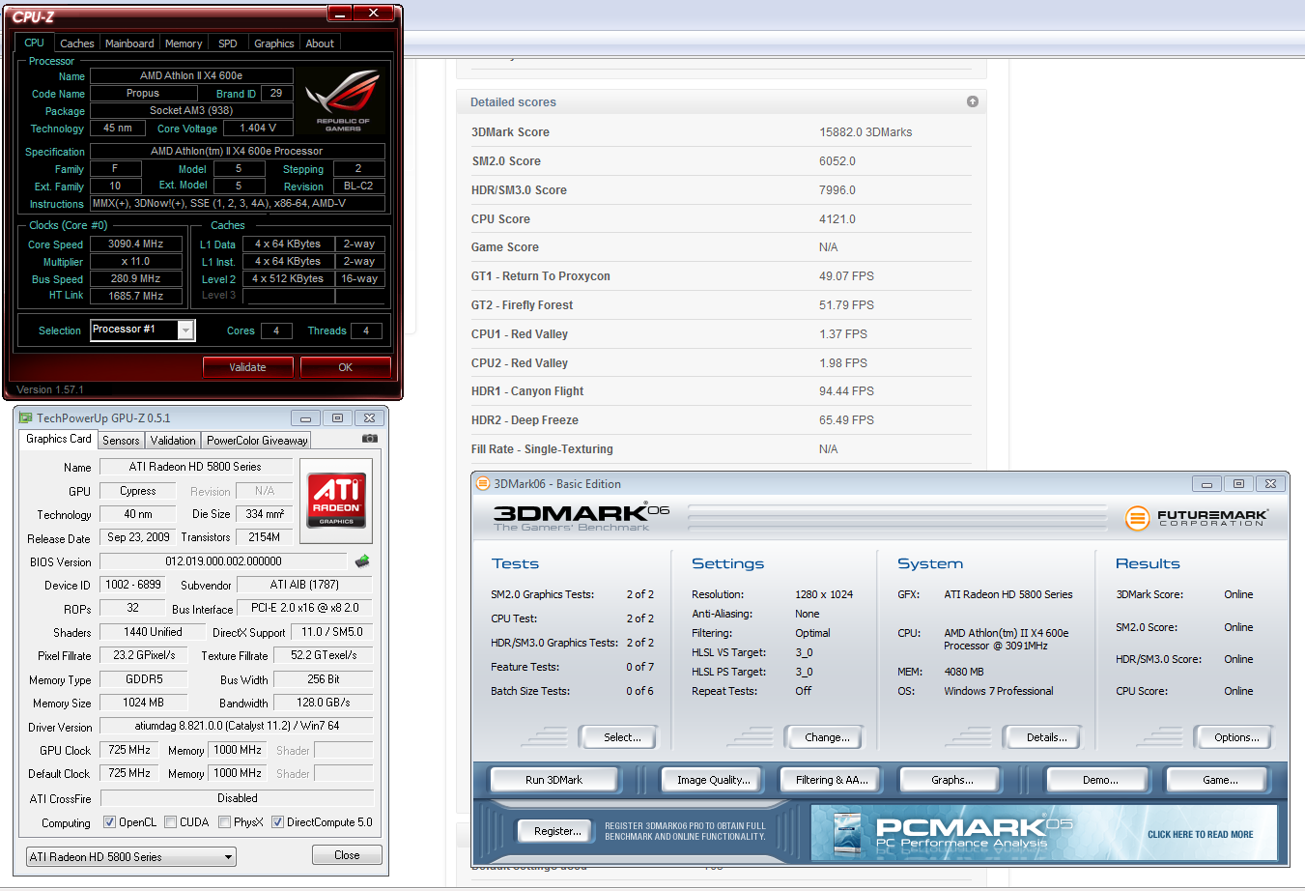Viewport: 1305px width, 891px height.
Task: Click the GPU-Z title bar app icon
Action: coord(26,417)
